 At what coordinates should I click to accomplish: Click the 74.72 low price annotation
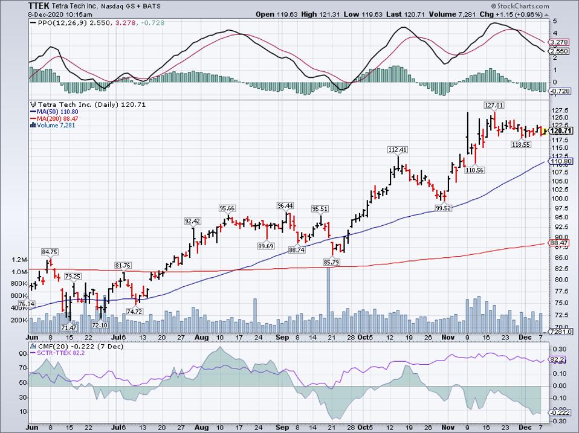click(x=134, y=311)
